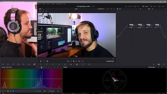167x94 pixels.
Task: Switch to Sat Vs Sat curve icon
Action: [x=49, y=67]
